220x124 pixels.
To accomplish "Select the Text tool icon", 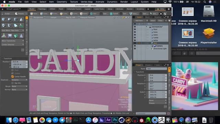I will 21,25.
